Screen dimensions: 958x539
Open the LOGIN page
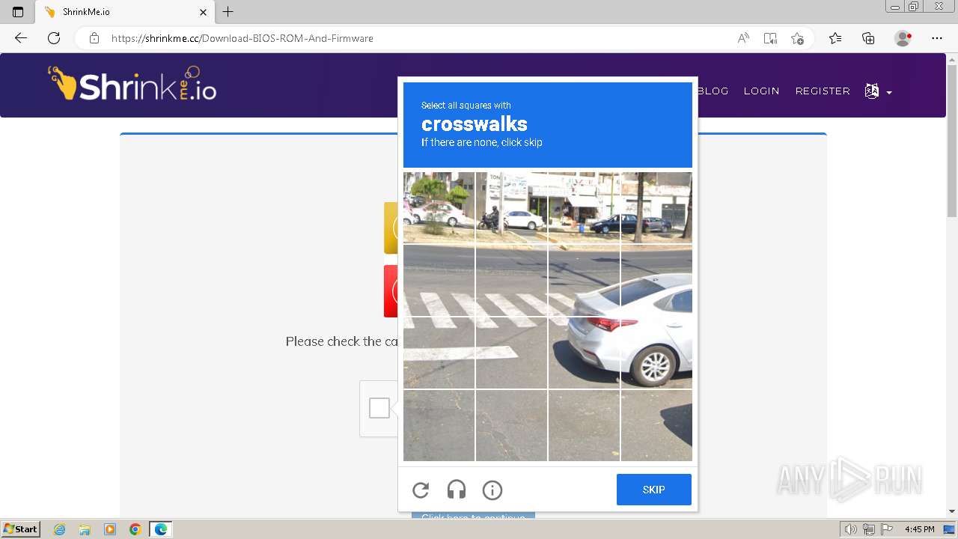[x=762, y=91]
